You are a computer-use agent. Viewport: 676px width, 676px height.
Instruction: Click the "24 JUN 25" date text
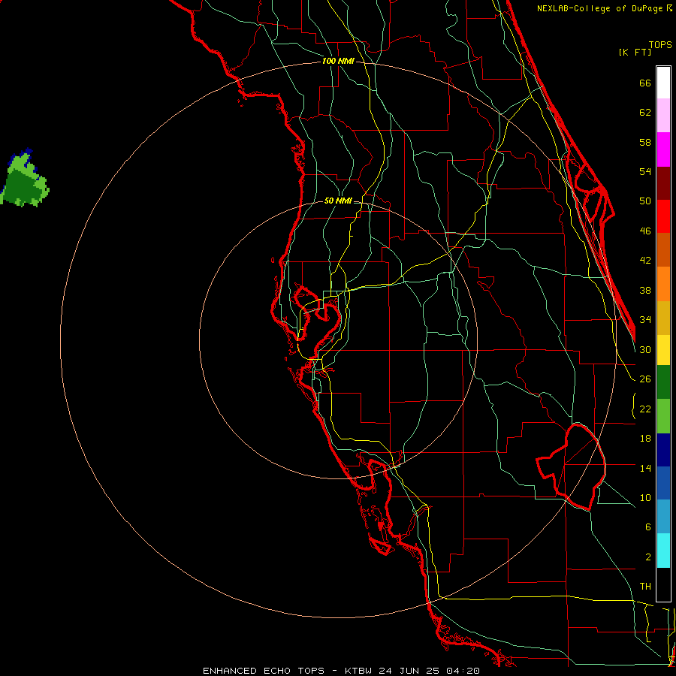pos(409,671)
